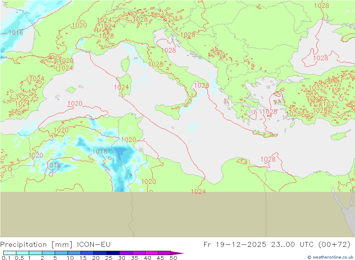Pick the 15–20 mm legend color swatch
Viewport: 355px width, 260px height.
pyautogui.click(x=87, y=253)
